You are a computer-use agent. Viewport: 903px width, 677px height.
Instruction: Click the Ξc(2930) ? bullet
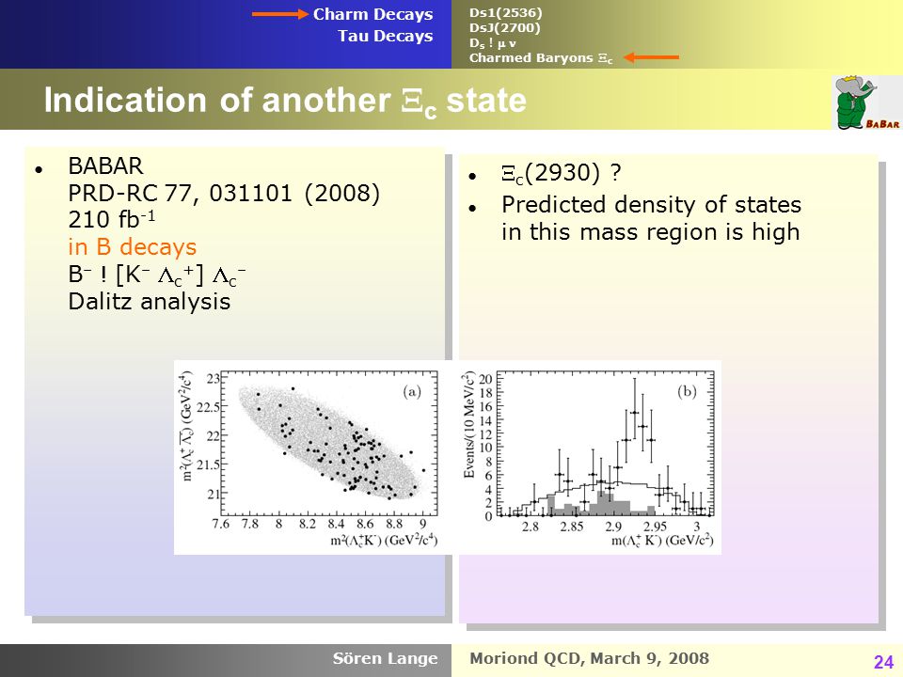[x=561, y=173]
